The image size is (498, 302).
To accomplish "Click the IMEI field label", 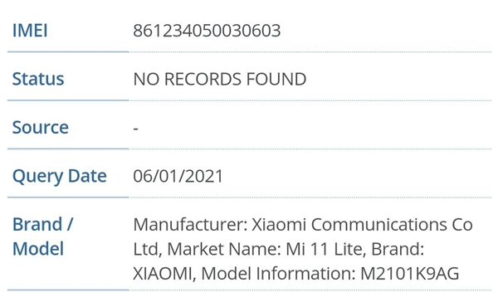I will point(30,31).
